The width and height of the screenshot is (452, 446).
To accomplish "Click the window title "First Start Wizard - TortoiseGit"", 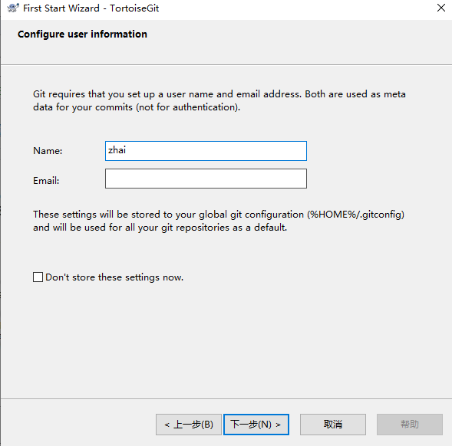I will (x=91, y=8).
